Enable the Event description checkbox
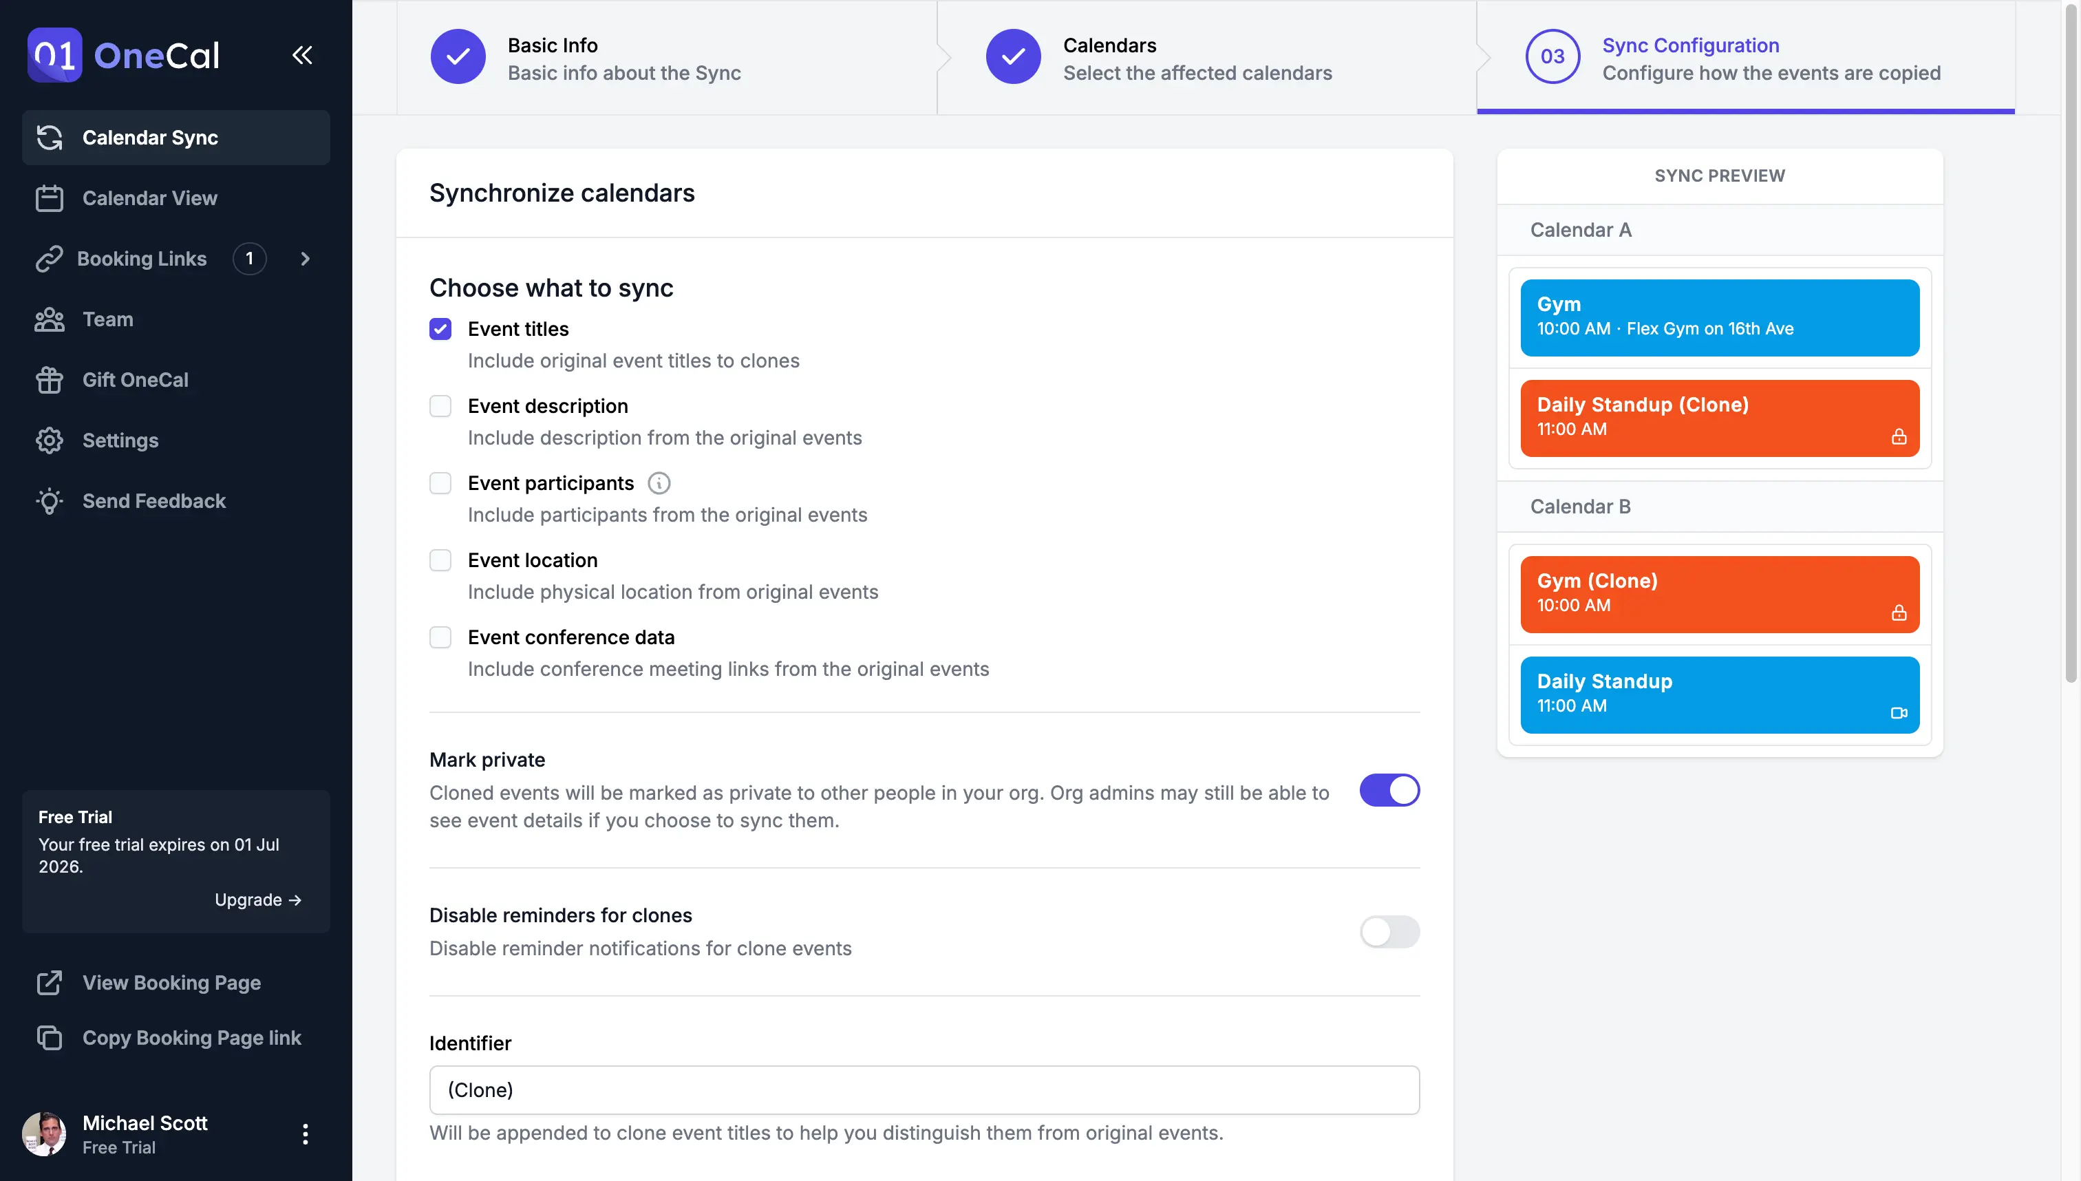The image size is (2081, 1181). [x=440, y=406]
